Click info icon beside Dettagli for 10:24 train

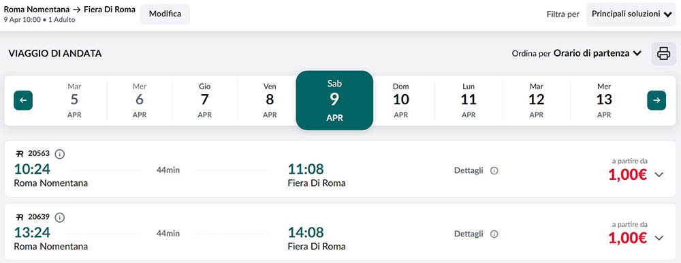(494, 171)
